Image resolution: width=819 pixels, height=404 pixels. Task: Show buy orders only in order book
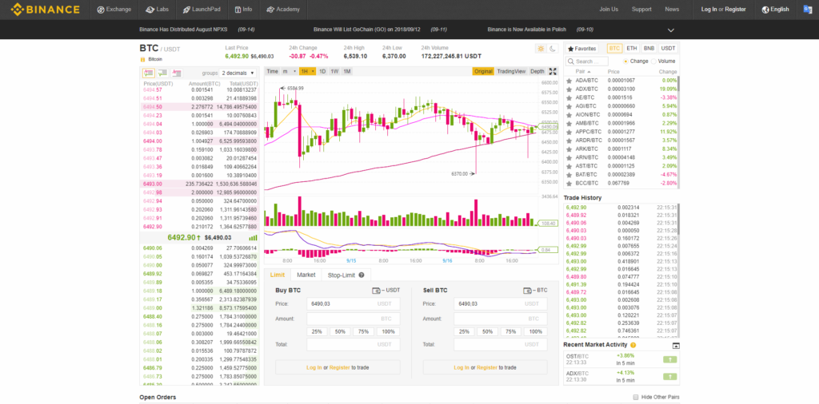click(x=162, y=73)
